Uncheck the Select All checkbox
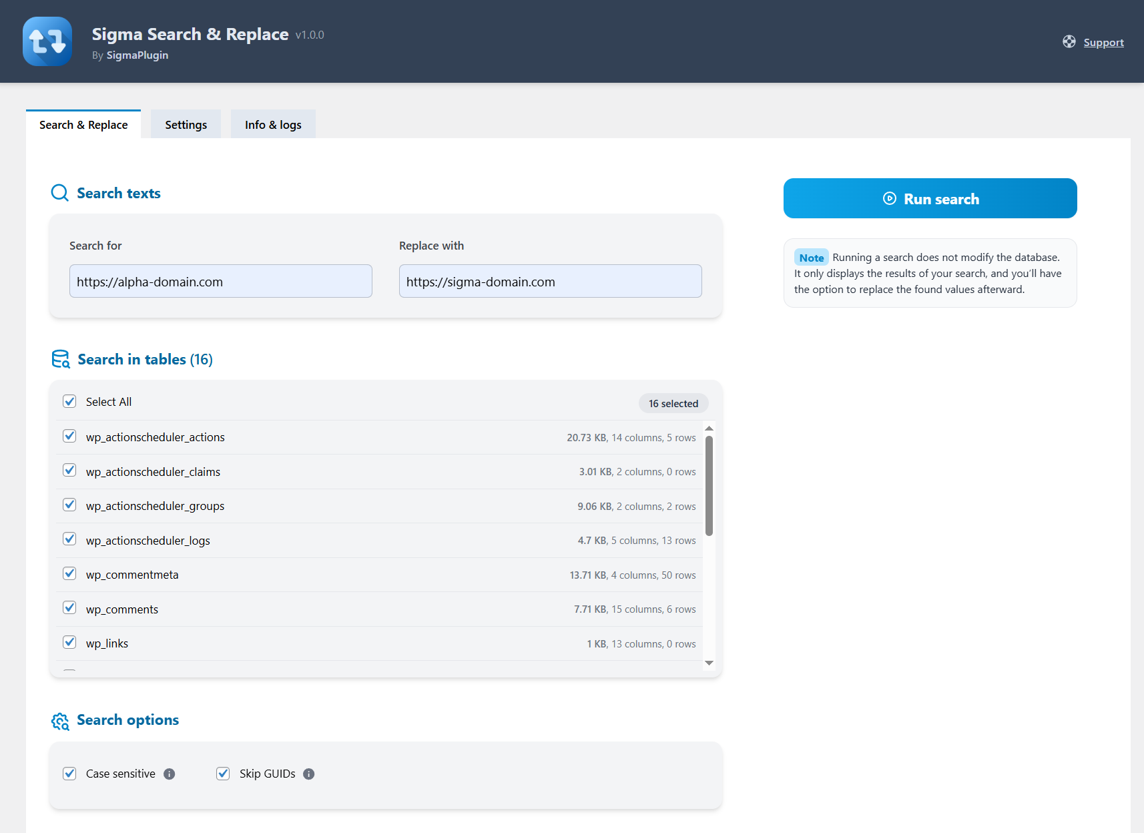The height and width of the screenshot is (833, 1144). [x=69, y=401]
